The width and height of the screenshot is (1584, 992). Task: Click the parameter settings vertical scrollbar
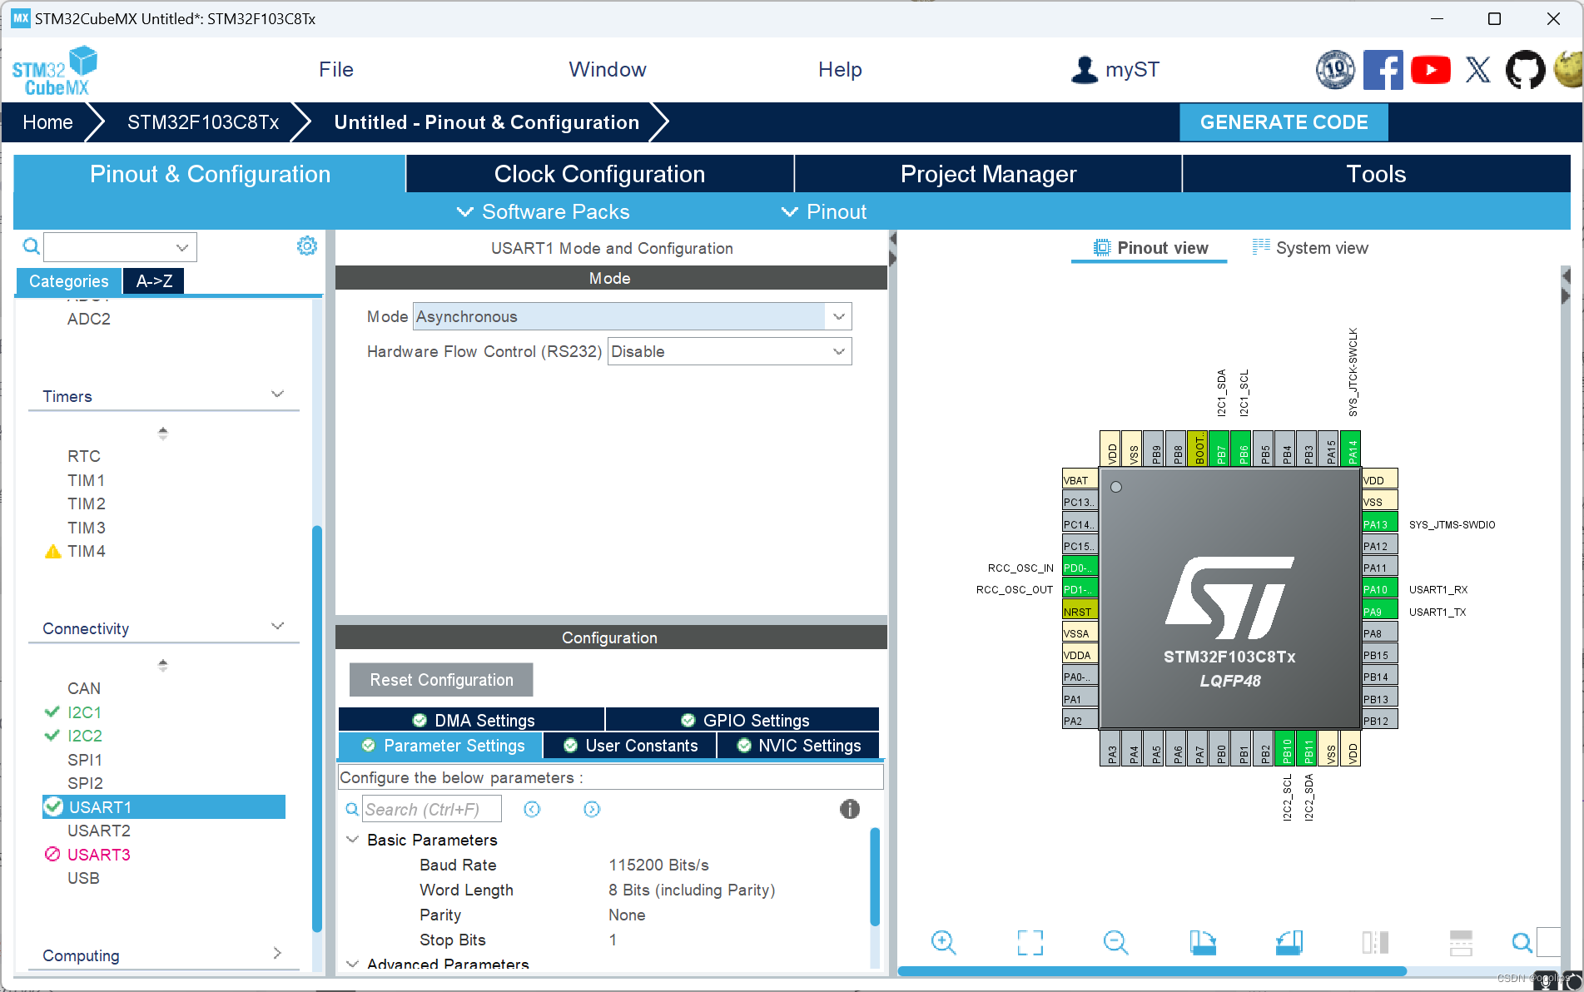point(874,875)
